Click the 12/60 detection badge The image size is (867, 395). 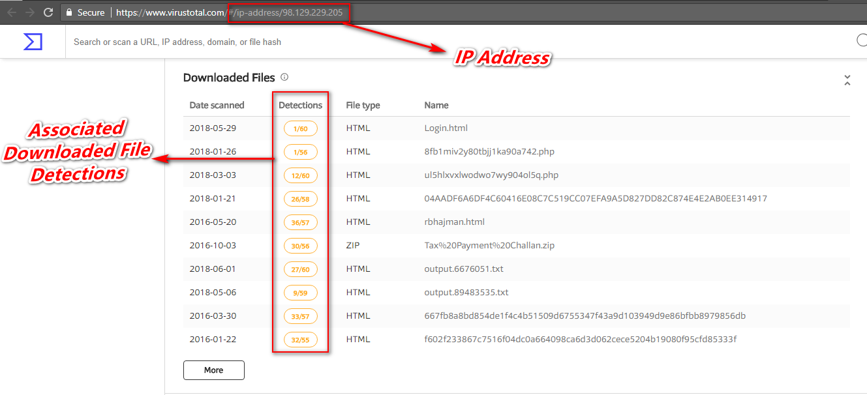click(300, 176)
